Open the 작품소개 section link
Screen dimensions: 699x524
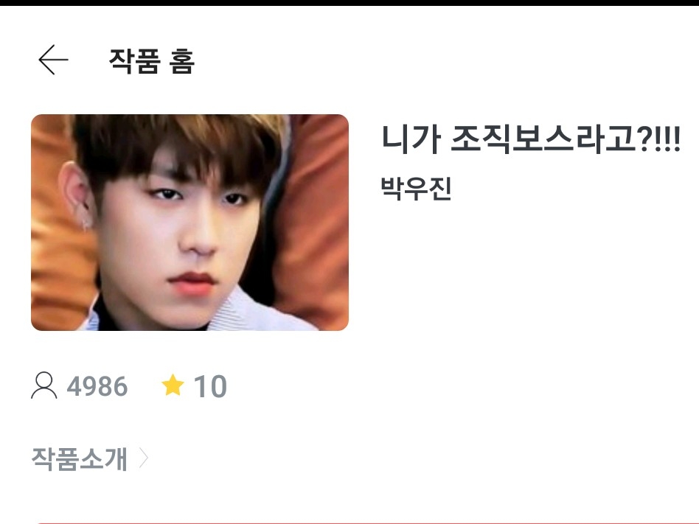(x=89, y=458)
